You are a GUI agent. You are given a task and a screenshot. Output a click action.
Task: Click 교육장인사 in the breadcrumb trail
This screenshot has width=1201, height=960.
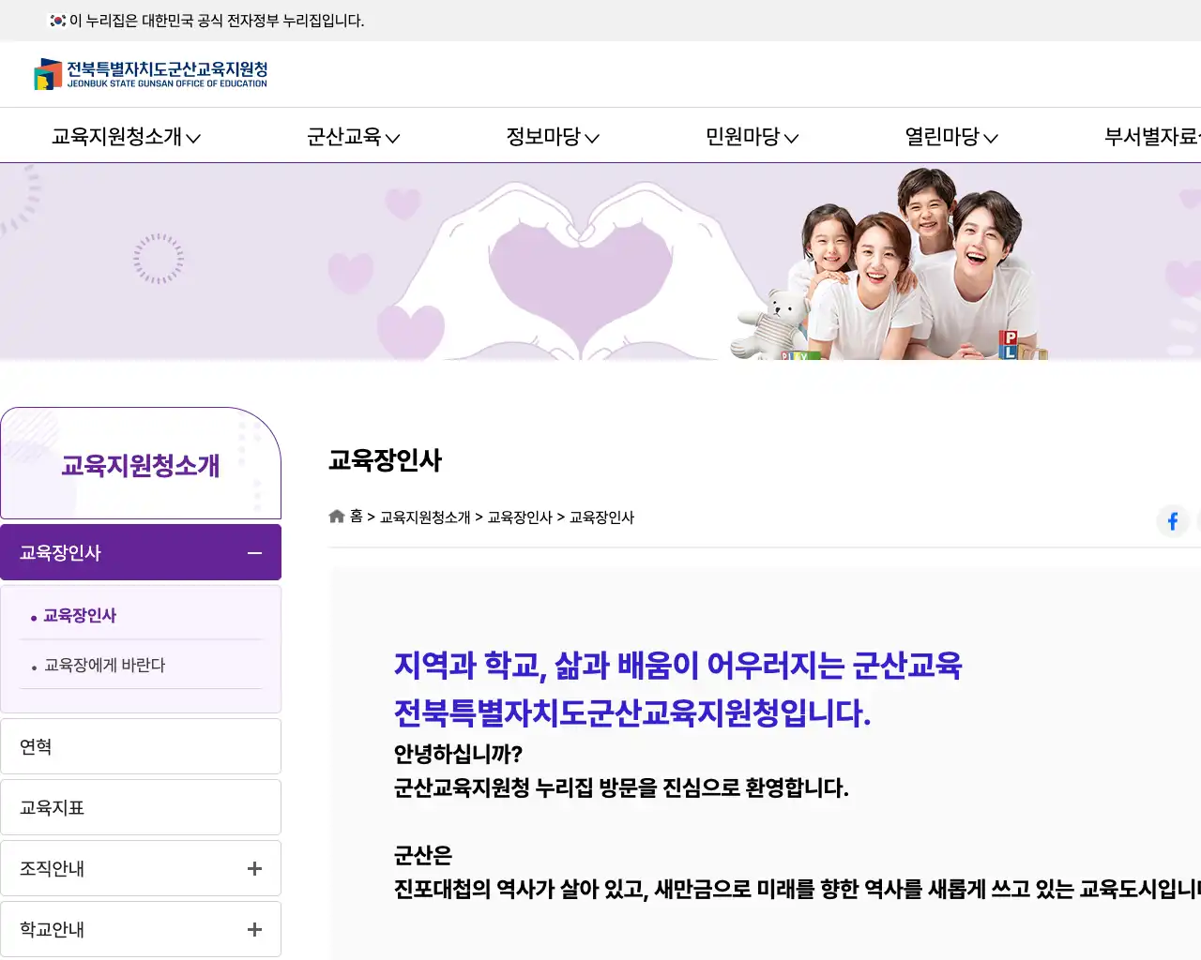519,517
